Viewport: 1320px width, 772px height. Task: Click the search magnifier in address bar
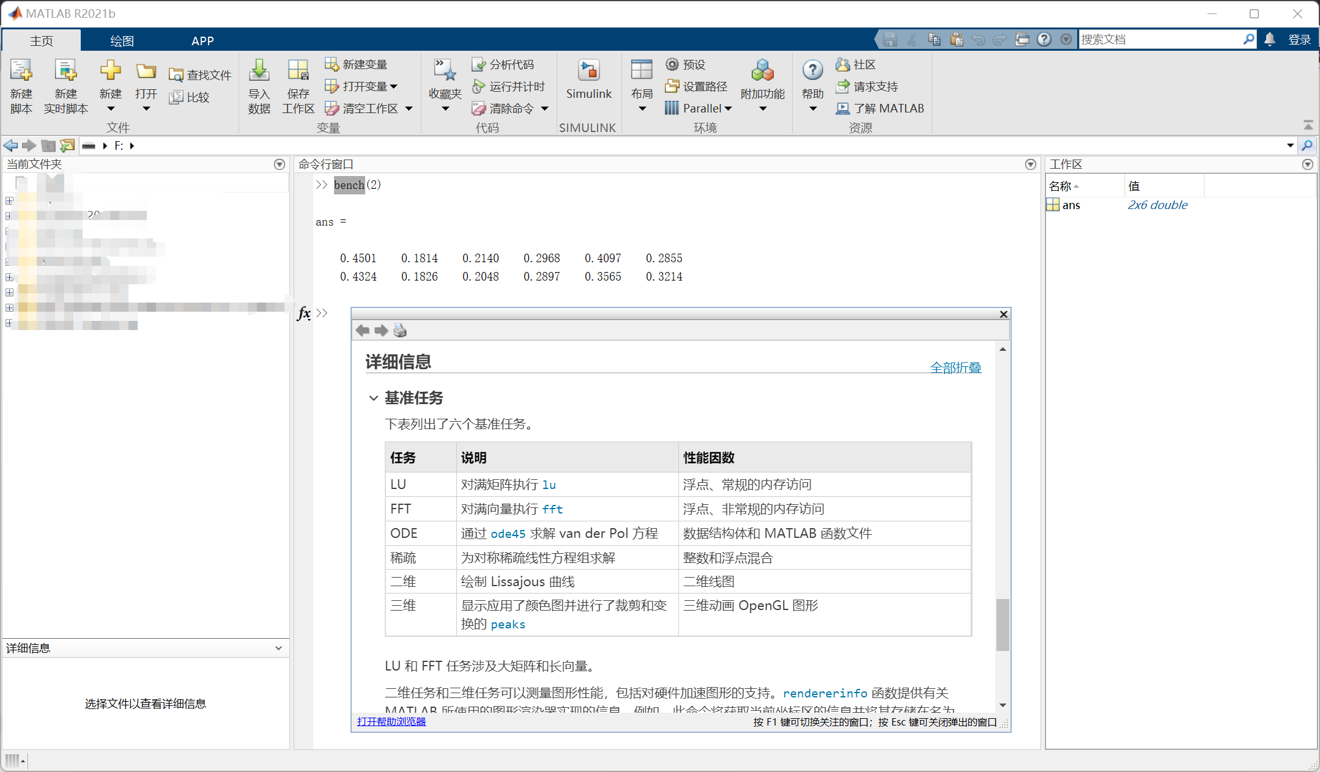1307,145
